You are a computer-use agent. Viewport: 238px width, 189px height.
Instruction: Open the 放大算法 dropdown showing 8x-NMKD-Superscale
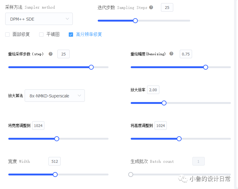coord(55,96)
